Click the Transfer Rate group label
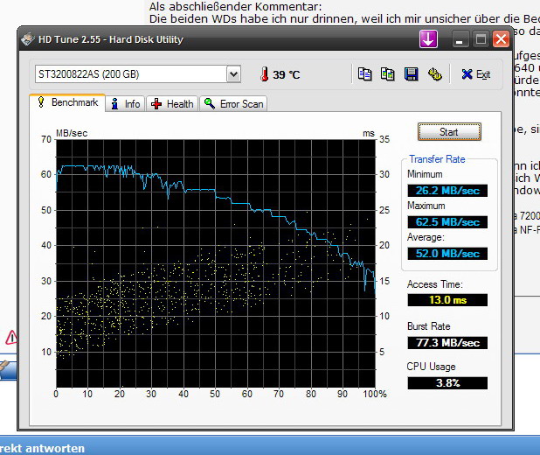 [x=437, y=159]
